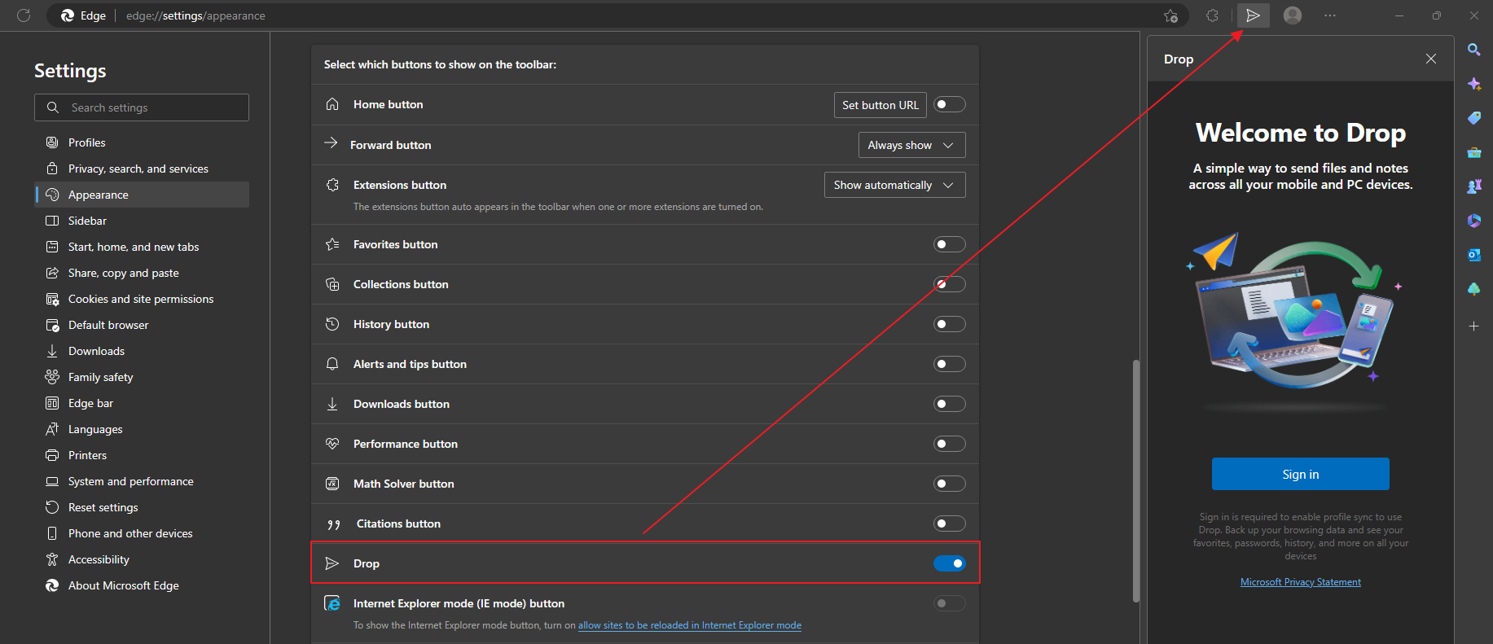
Task: Turn on the Math Solver button toggle
Action: [949, 484]
